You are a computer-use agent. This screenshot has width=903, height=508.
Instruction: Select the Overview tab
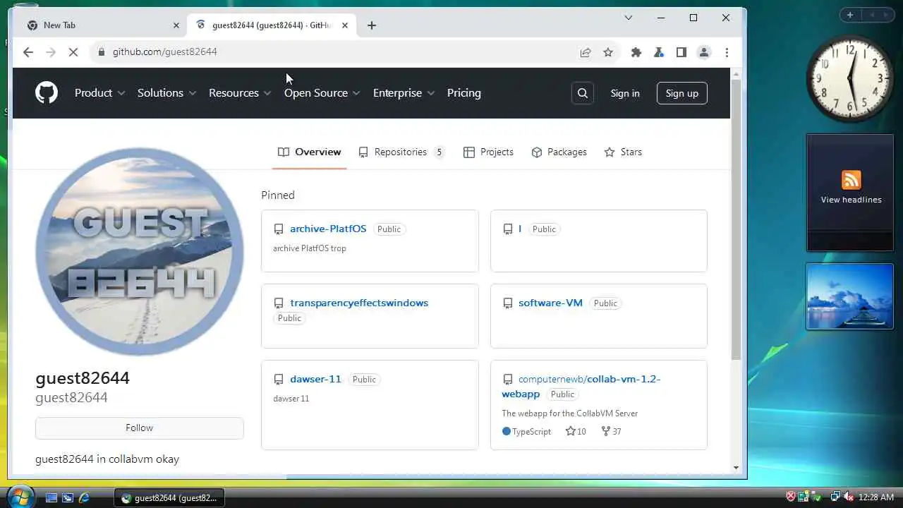[x=310, y=152]
